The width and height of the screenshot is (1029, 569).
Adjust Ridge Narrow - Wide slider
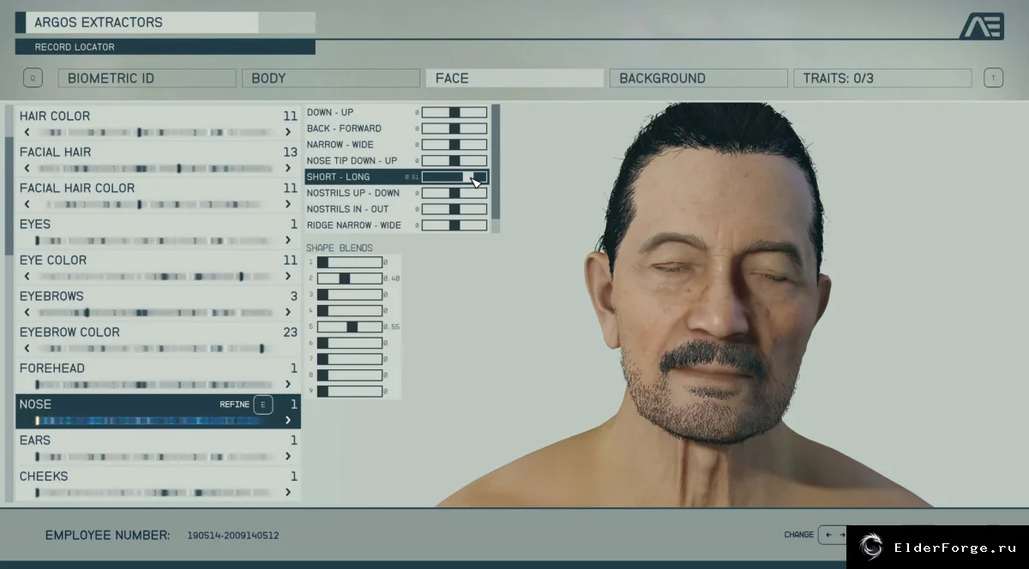pyautogui.click(x=454, y=225)
